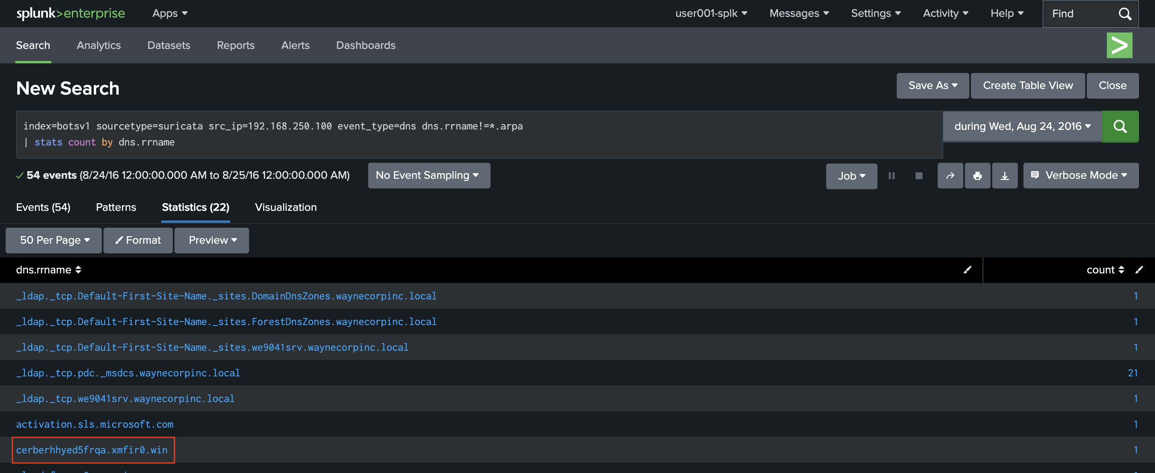Screen dimensions: 1155x473
Task: Go to the Search nav tab
Action: coord(33,45)
